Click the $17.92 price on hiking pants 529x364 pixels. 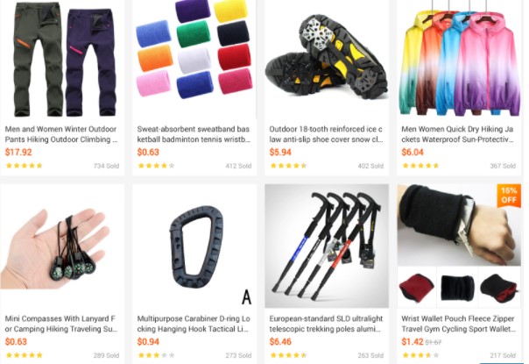18,152
